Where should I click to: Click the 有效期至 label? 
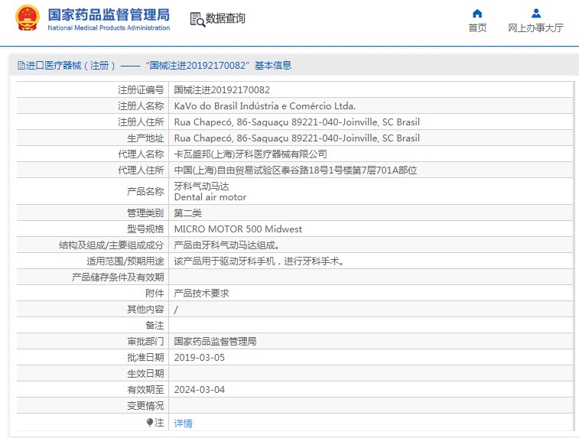click(145, 390)
